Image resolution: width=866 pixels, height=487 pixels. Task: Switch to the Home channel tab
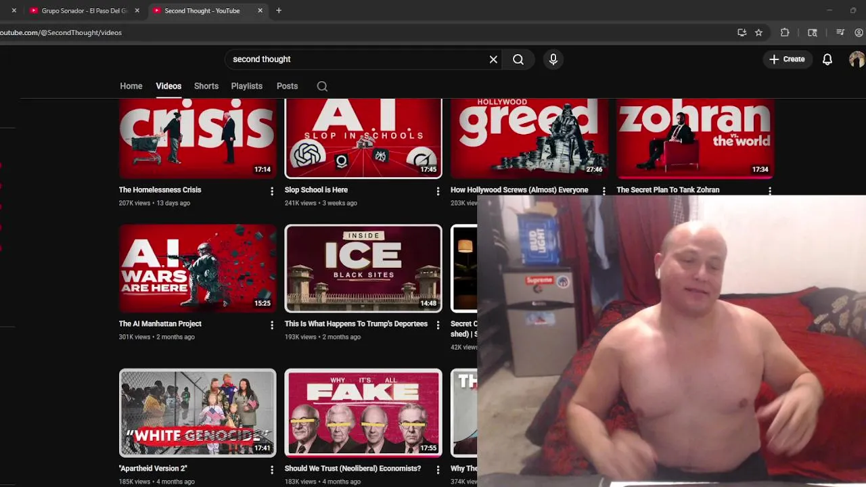(131, 86)
